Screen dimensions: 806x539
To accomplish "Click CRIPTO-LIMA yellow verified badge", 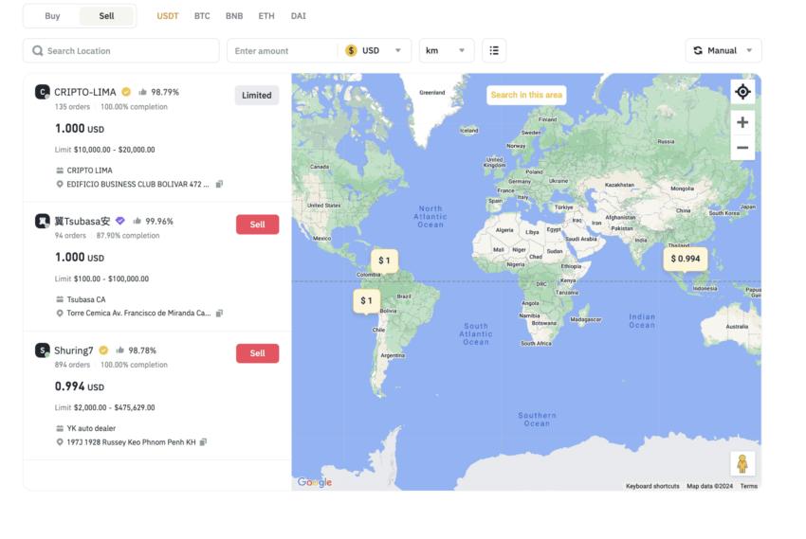I will coord(126,92).
